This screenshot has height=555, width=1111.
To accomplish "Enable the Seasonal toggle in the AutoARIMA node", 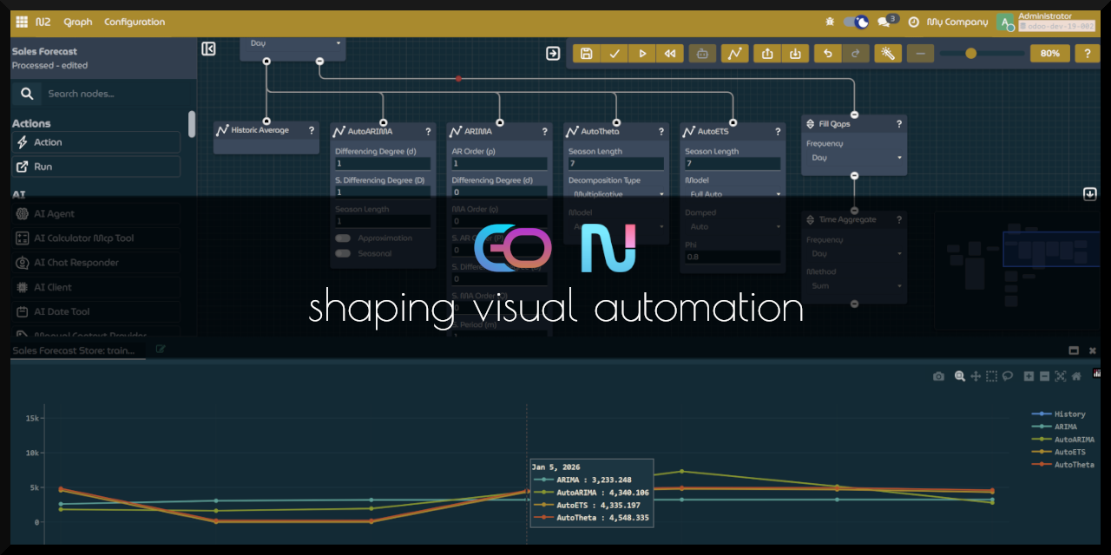I will pos(342,253).
